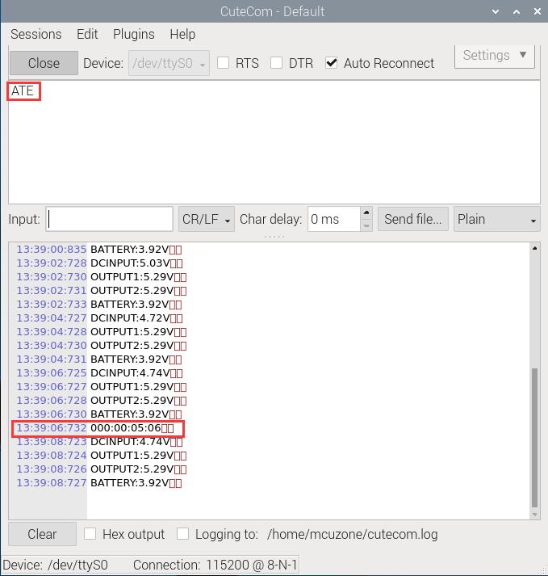Image resolution: width=548 pixels, height=576 pixels.
Task: Click the OUTPUT2:5.29V line at 13:39:08:726
Action: (x=102, y=469)
